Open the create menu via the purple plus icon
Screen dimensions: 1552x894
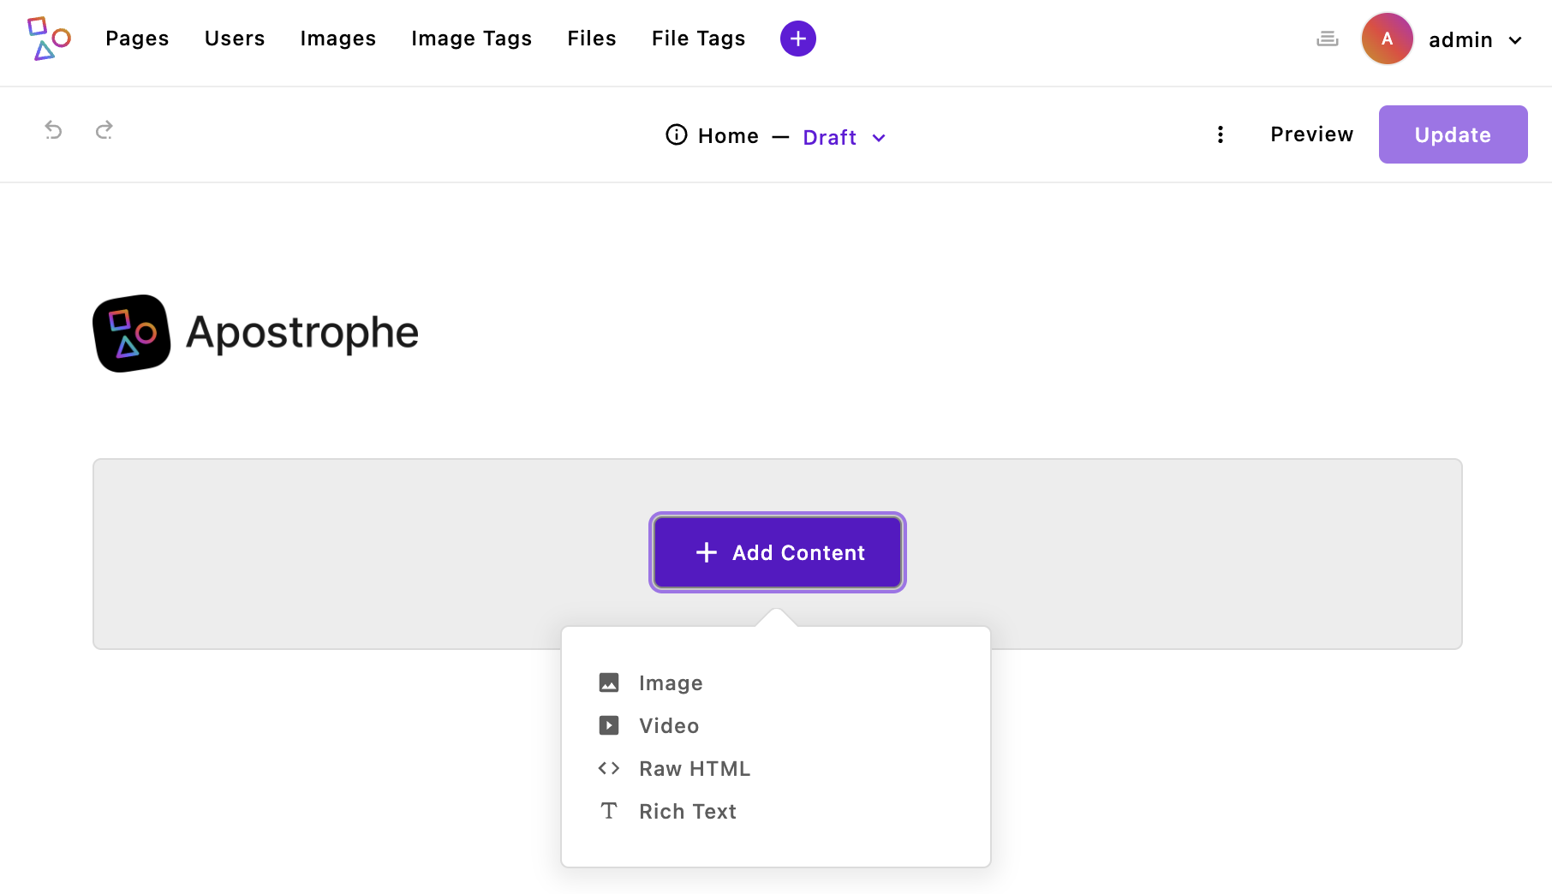pyautogui.click(x=797, y=39)
